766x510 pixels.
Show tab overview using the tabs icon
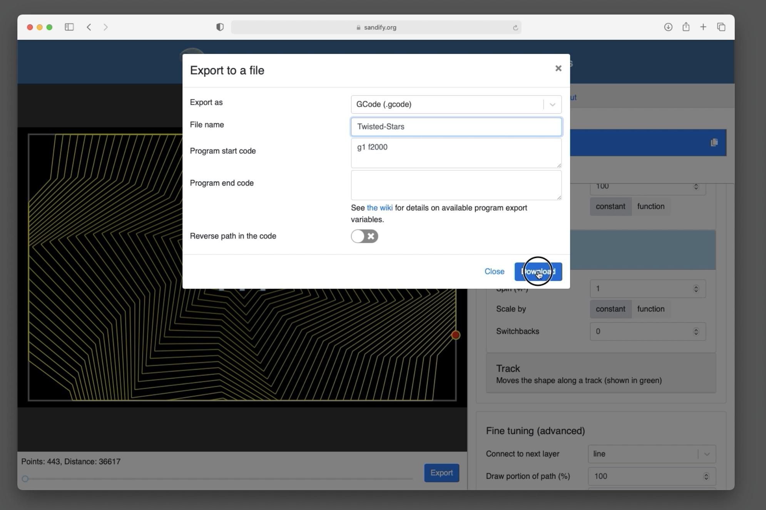point(721,27)
